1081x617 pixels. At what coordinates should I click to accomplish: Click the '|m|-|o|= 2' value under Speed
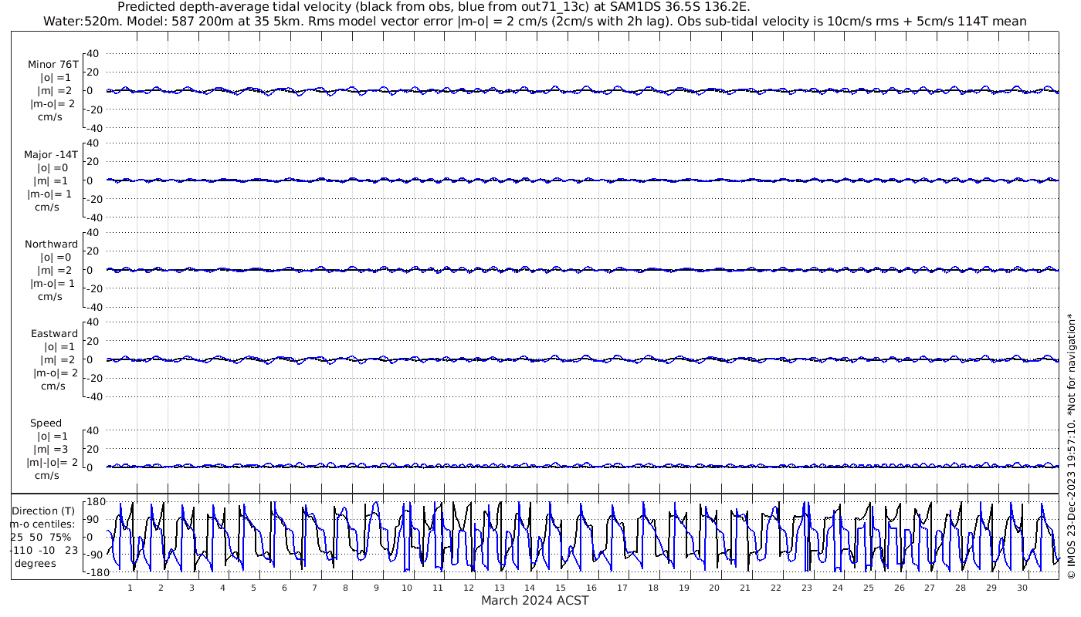click(x=52, y=463)
